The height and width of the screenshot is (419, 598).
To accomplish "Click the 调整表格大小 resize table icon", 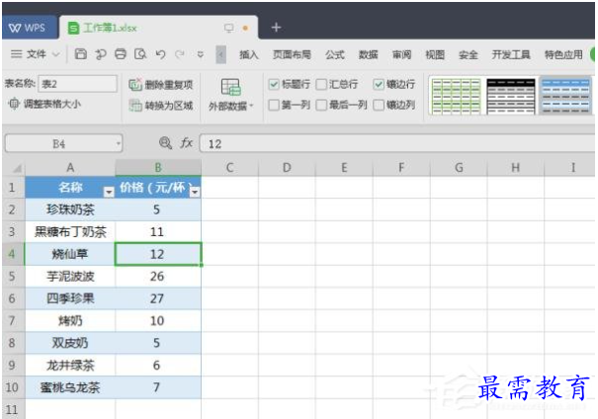I will coord(14,104).
